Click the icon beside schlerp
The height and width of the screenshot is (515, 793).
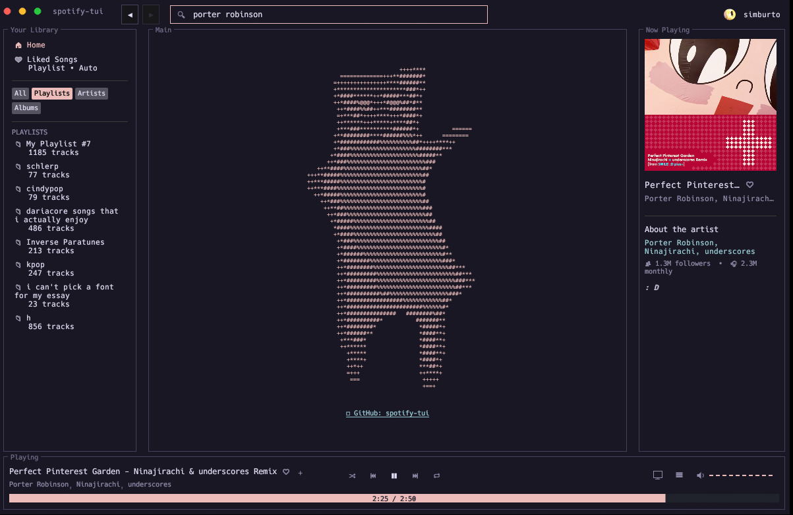point(18,167)
